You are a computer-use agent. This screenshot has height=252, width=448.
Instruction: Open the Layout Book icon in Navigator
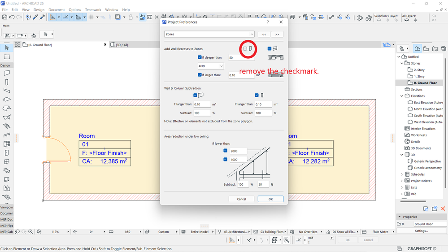coord(435,48)
